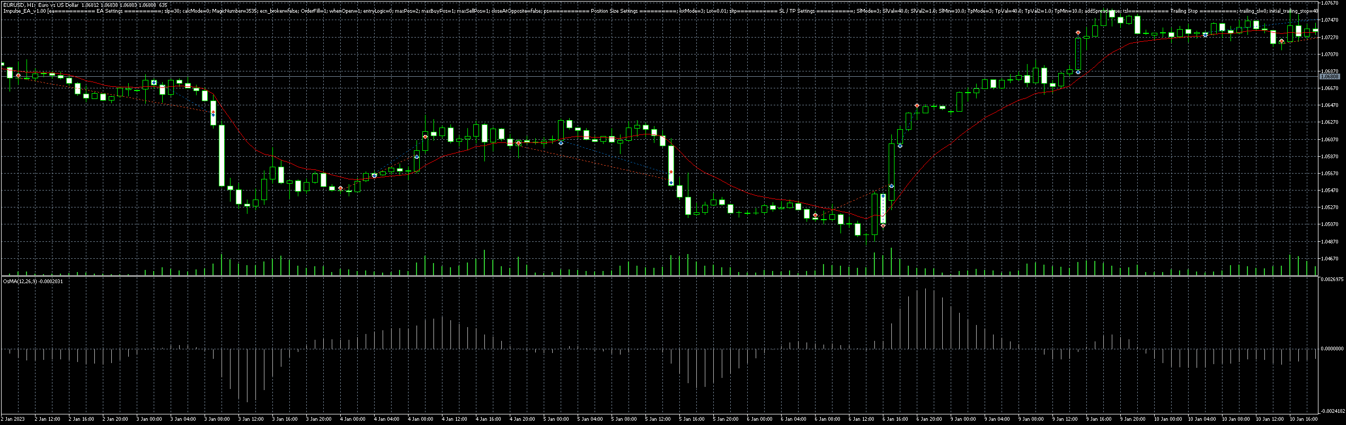1346x425 pixels.
Task: Click the 6 Jan 04:00 time label
Action: [793, 419]
